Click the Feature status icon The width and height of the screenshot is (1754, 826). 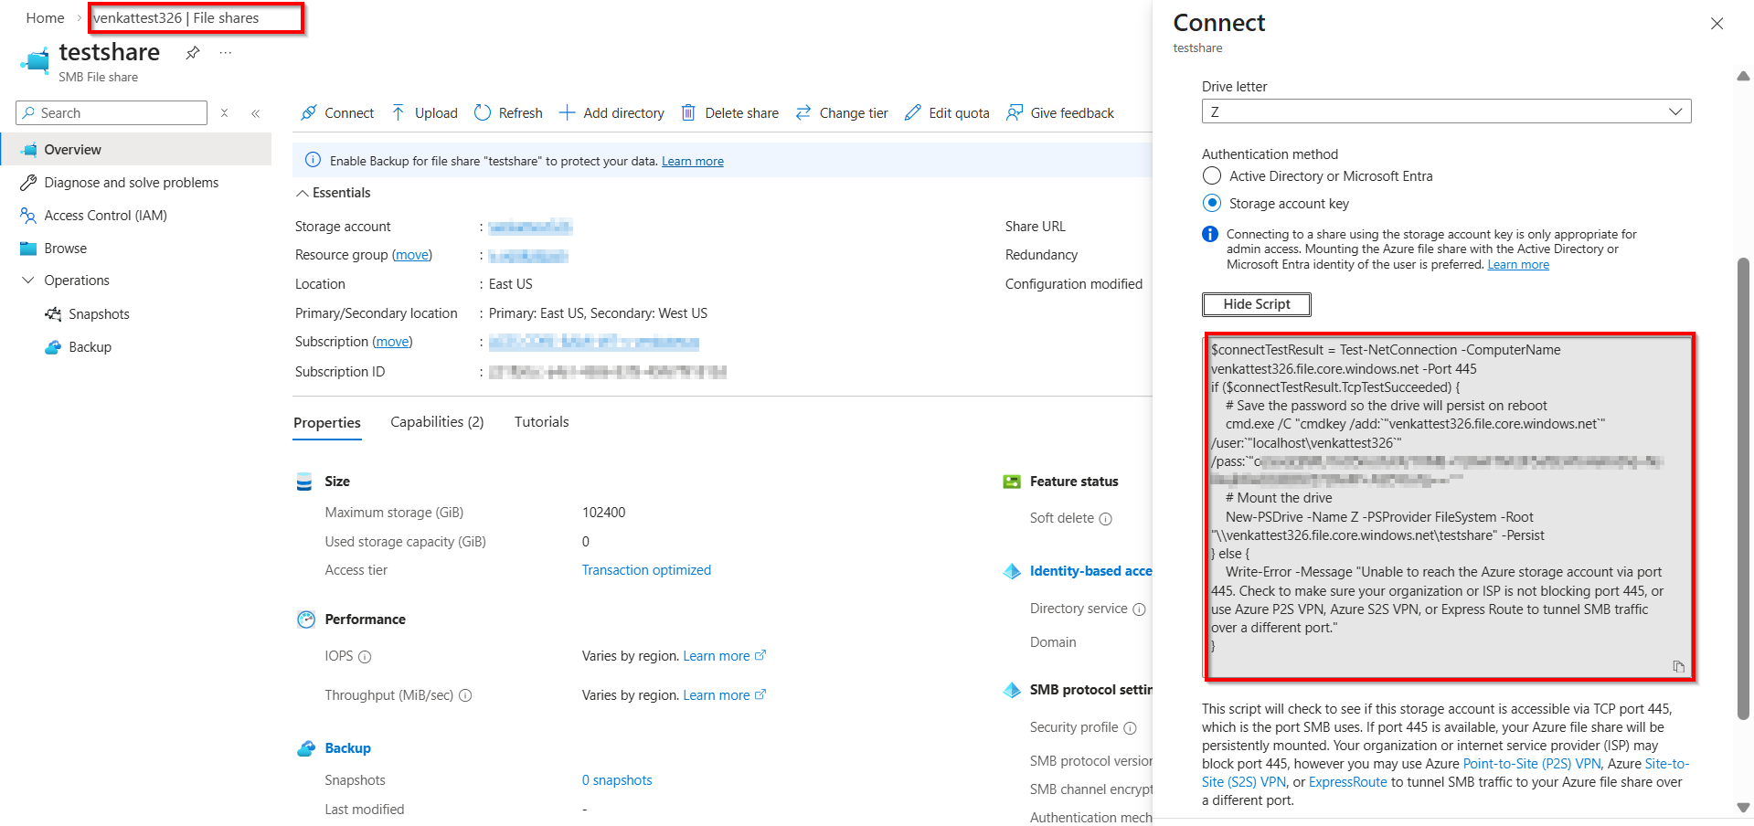1012,482
